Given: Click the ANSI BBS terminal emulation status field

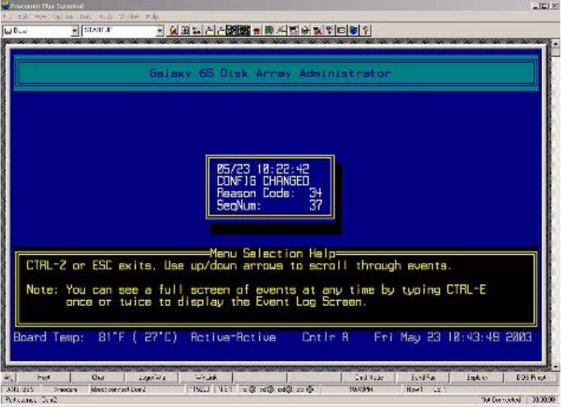Looking at the screenshot, I should pos(21,390).
